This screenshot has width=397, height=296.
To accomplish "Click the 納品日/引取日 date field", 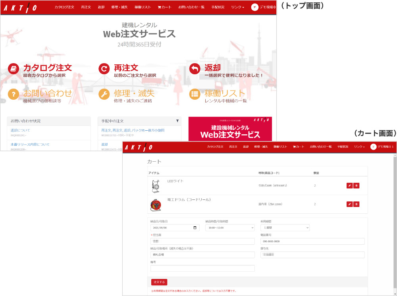I will [x=175, y=228].
